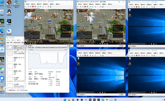Screen dimensions: 165x101
Task: Open Edge browser from host taskbar
Action: tap(73, 100)
